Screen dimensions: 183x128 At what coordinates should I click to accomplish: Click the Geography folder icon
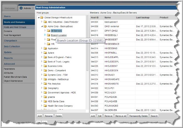point(45,88)
